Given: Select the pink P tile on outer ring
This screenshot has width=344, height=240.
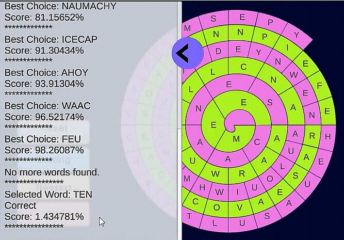Looking at the screenshot, I should click(x=270, y=23).
